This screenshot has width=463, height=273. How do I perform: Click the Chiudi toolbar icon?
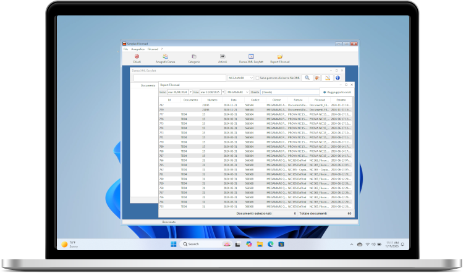coord(137,59)
